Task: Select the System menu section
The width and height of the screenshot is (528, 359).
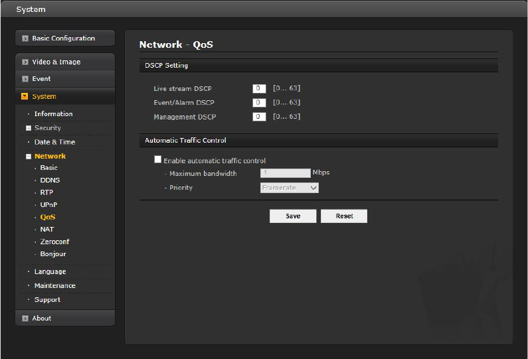Action: coord(65,96)
